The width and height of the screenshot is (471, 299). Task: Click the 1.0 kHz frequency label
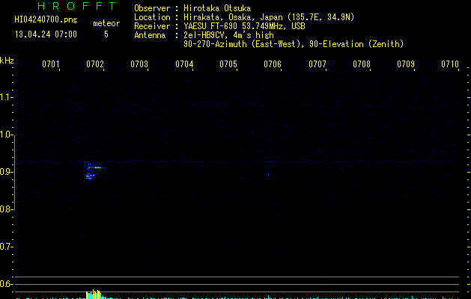(x=6, y=135)
